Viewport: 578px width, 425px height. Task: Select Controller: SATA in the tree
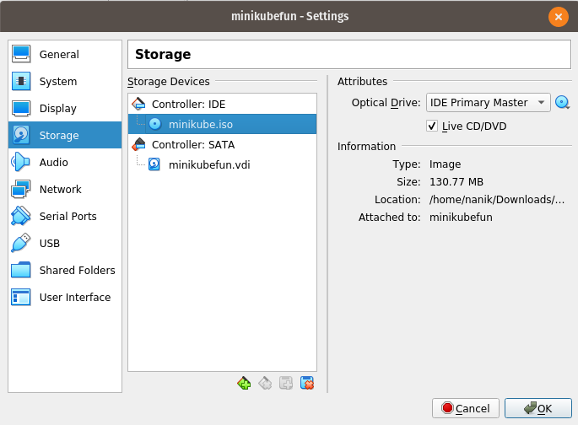point(192,144)
